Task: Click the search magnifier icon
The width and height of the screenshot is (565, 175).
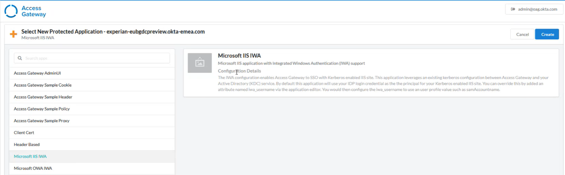Action: pyautogui.click(x=20, y=58)
